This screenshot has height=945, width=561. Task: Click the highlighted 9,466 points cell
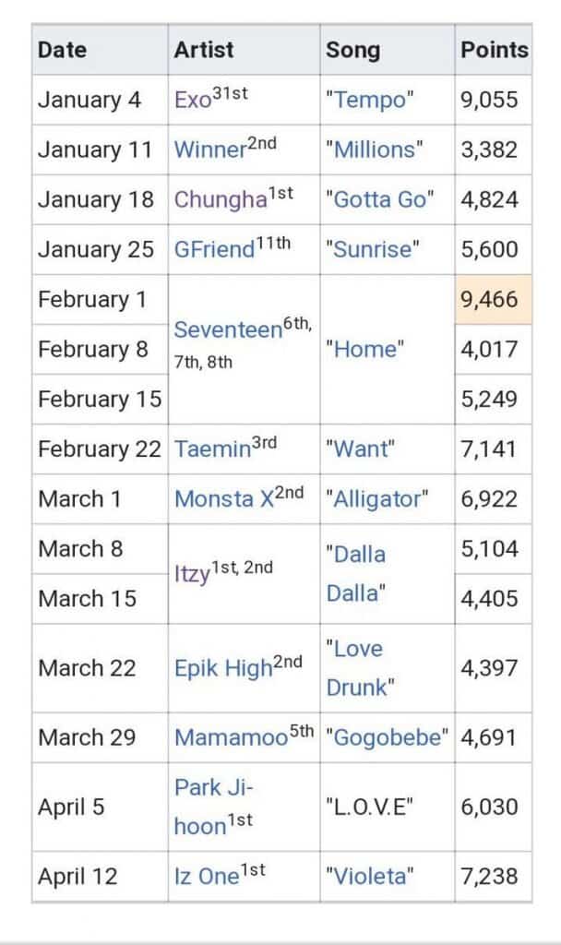pos(493,300)
